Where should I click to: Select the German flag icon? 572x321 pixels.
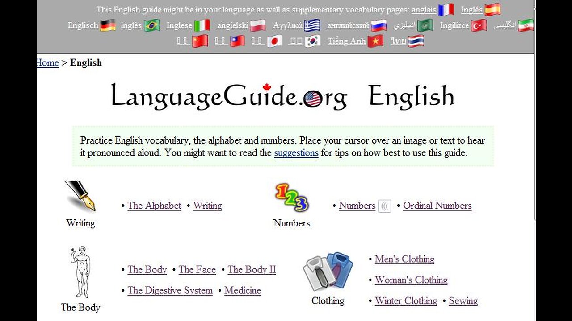108,25
